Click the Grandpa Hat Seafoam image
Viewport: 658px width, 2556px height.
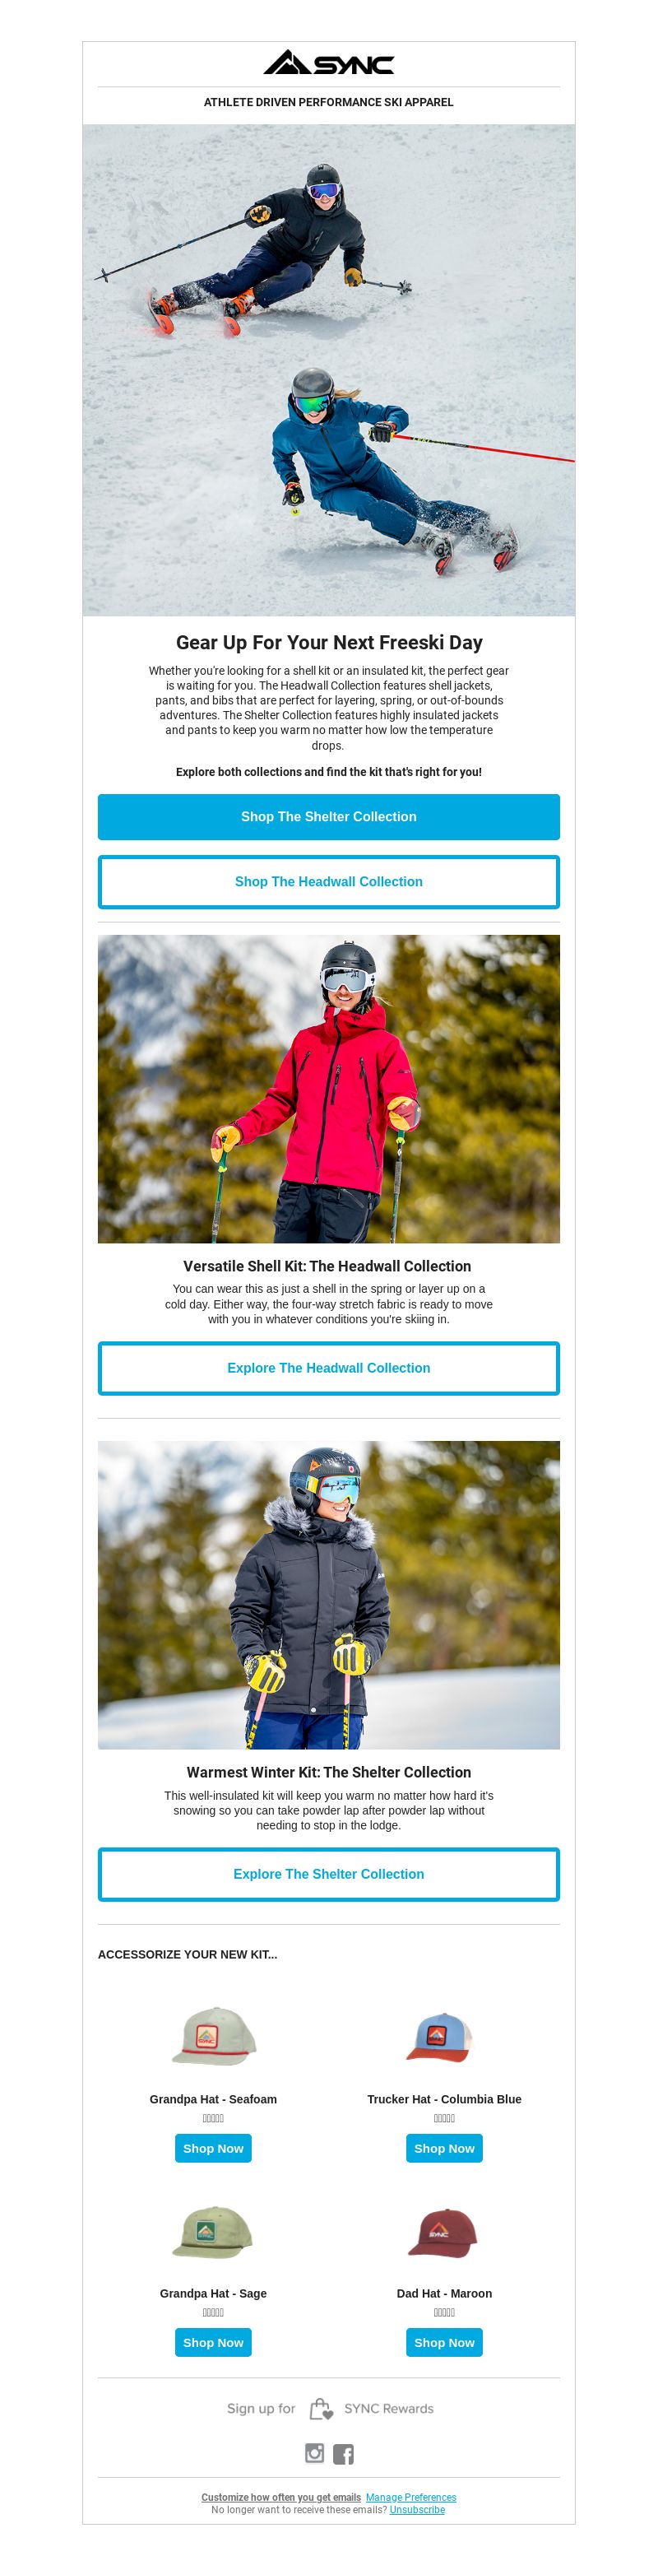pos(213,2035)
